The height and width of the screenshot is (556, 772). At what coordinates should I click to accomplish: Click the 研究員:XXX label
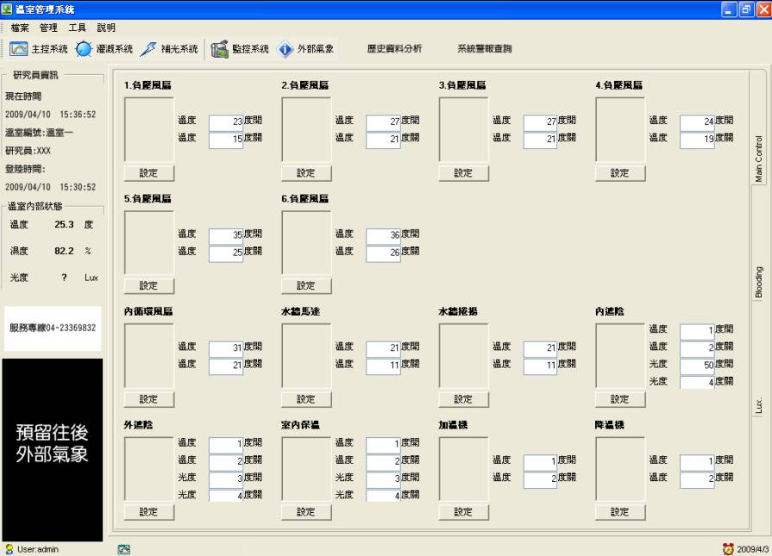[x=28, y=151]
